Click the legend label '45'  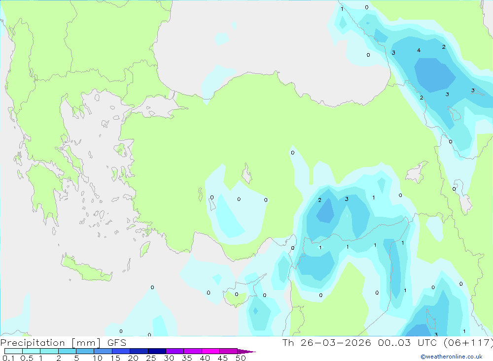[x=223, y=358]
